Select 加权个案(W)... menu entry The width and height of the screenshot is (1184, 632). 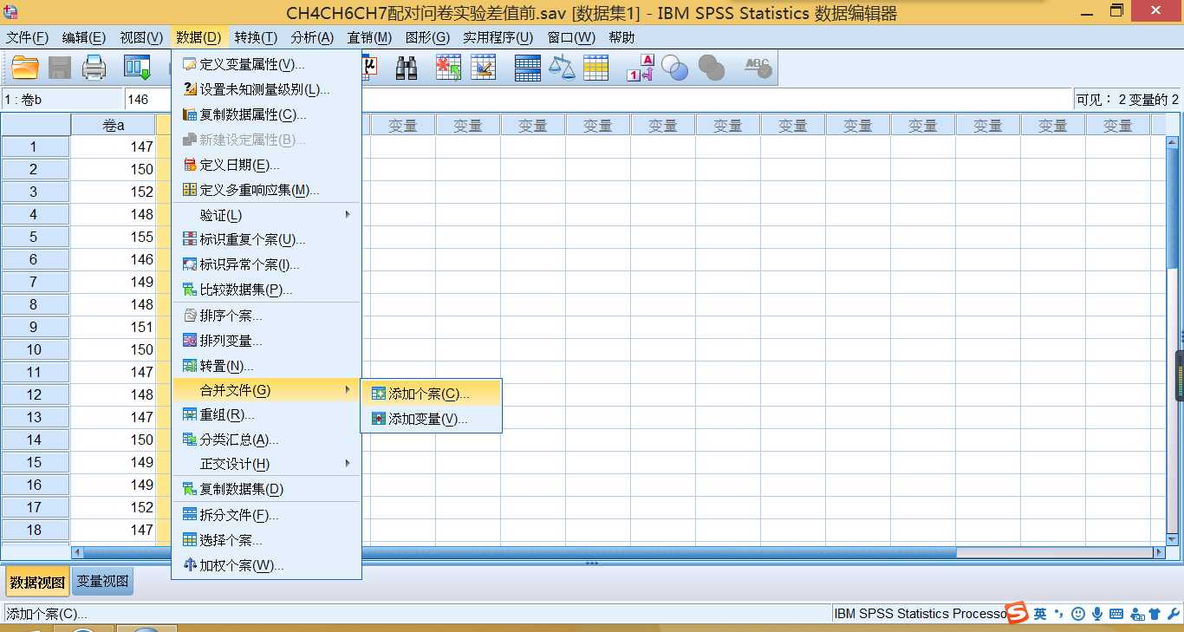click(x=266, y=565)
